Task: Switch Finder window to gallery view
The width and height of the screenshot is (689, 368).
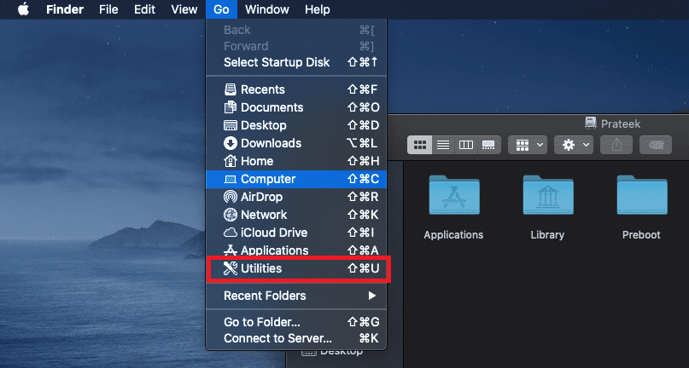Action: click(488, 145)
